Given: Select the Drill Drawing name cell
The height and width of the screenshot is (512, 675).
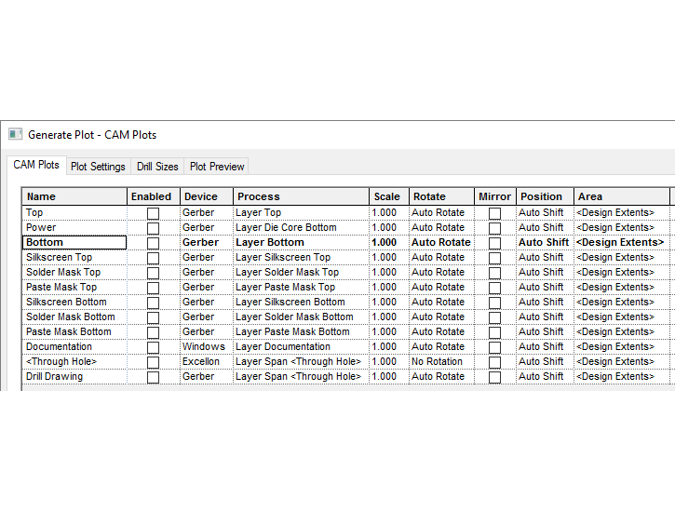Looking at the screenshot, I should point(74,376).
